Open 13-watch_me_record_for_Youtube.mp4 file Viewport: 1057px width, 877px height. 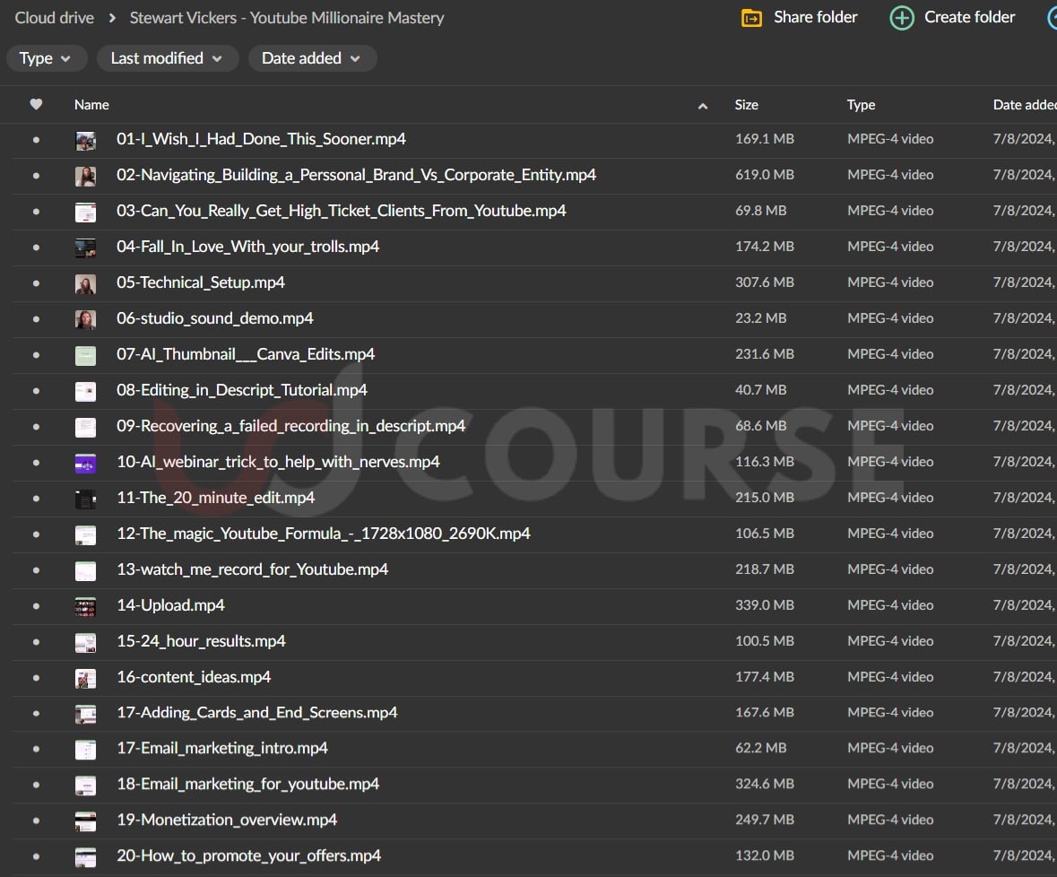(252, 569)
